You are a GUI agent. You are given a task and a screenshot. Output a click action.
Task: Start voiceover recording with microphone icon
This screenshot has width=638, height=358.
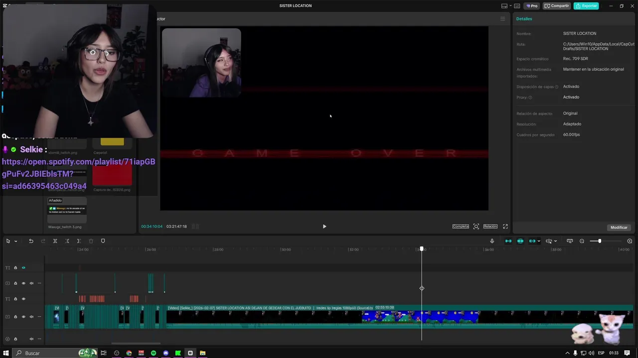click(x=492, y=241)
